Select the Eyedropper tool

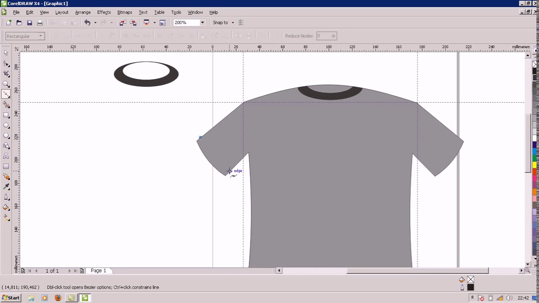(x=6, y=186)
